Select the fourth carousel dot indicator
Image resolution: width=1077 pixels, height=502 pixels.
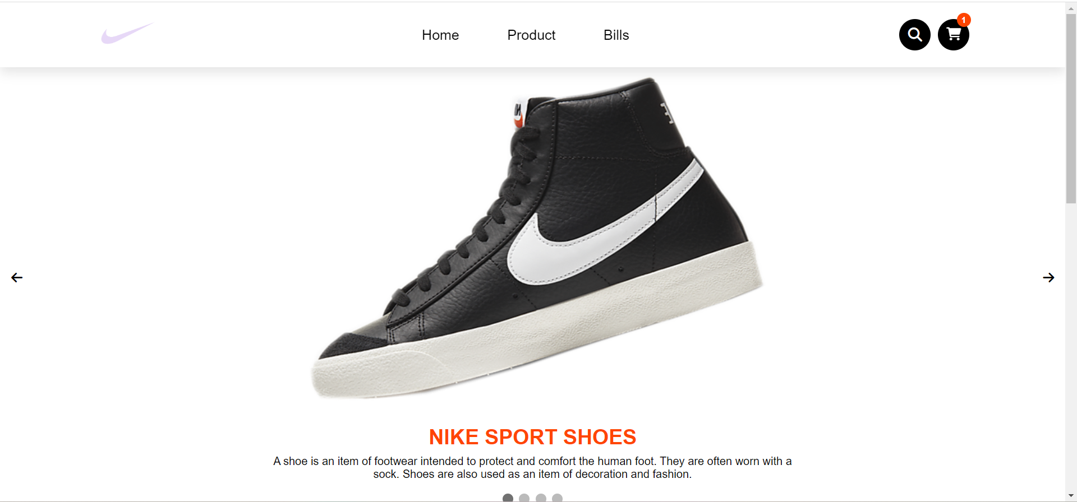pos(557,498)
